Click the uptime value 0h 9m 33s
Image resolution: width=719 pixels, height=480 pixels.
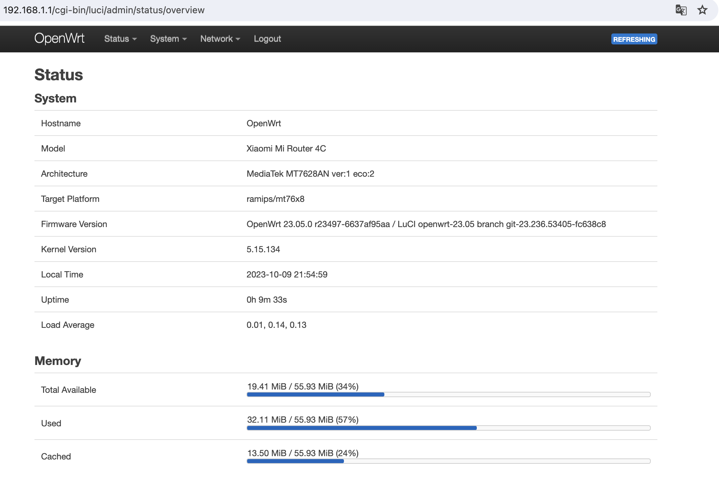coord(267,300)
